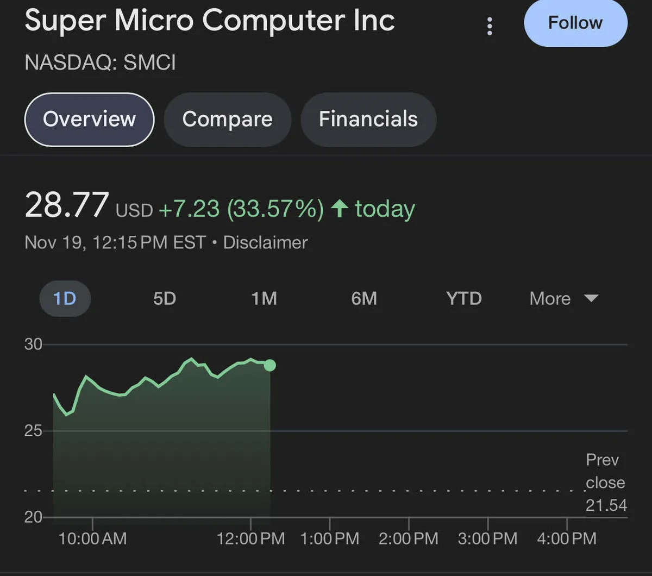Viewport: 652px width, 576px height.
Task: Click the NASDAQ: SMCI ticker text
Action: pyautogui.click(x=101, y=63)
